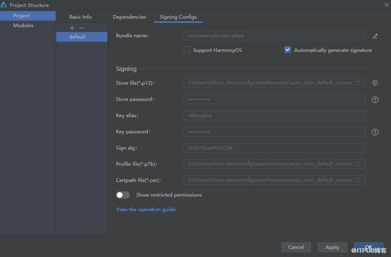This screenshot has width=391, height=257.
Task: Remove signing config with minus icon
Action: point(82,28)
